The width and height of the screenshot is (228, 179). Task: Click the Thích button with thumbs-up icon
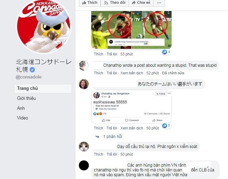point(90,3)
